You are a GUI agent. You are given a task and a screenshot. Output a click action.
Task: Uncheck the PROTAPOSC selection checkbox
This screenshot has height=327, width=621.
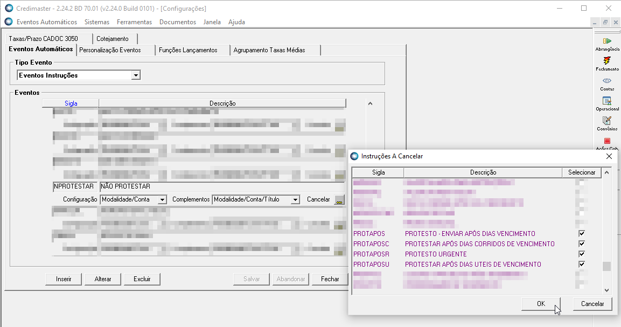(581, 243)
